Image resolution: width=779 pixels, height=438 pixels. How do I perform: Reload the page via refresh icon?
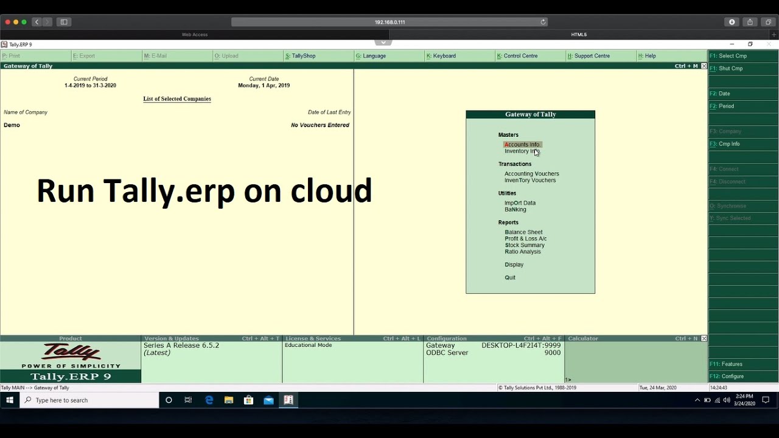coord(543,22)
